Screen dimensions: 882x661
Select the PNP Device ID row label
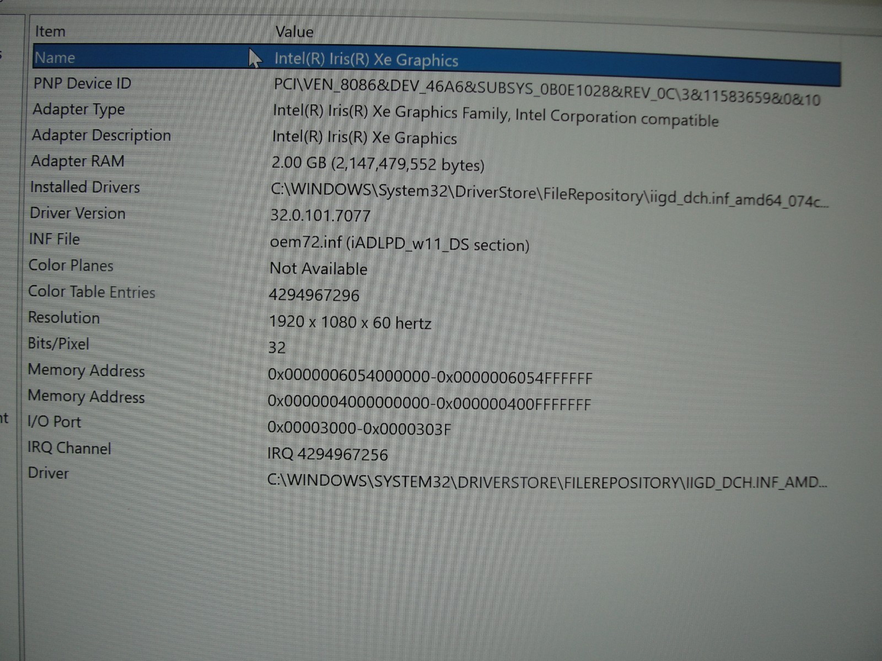82,83
